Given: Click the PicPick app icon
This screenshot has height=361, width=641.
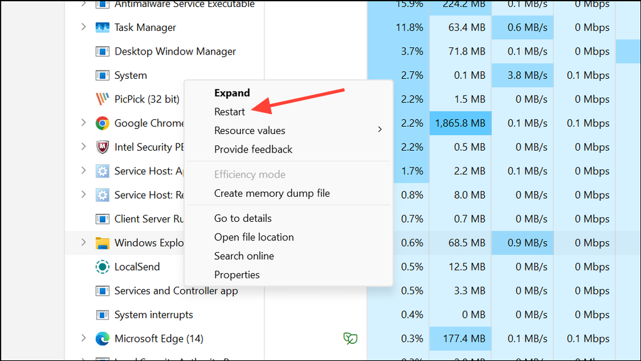Looking at the screenshot, I should pos(102,99).
